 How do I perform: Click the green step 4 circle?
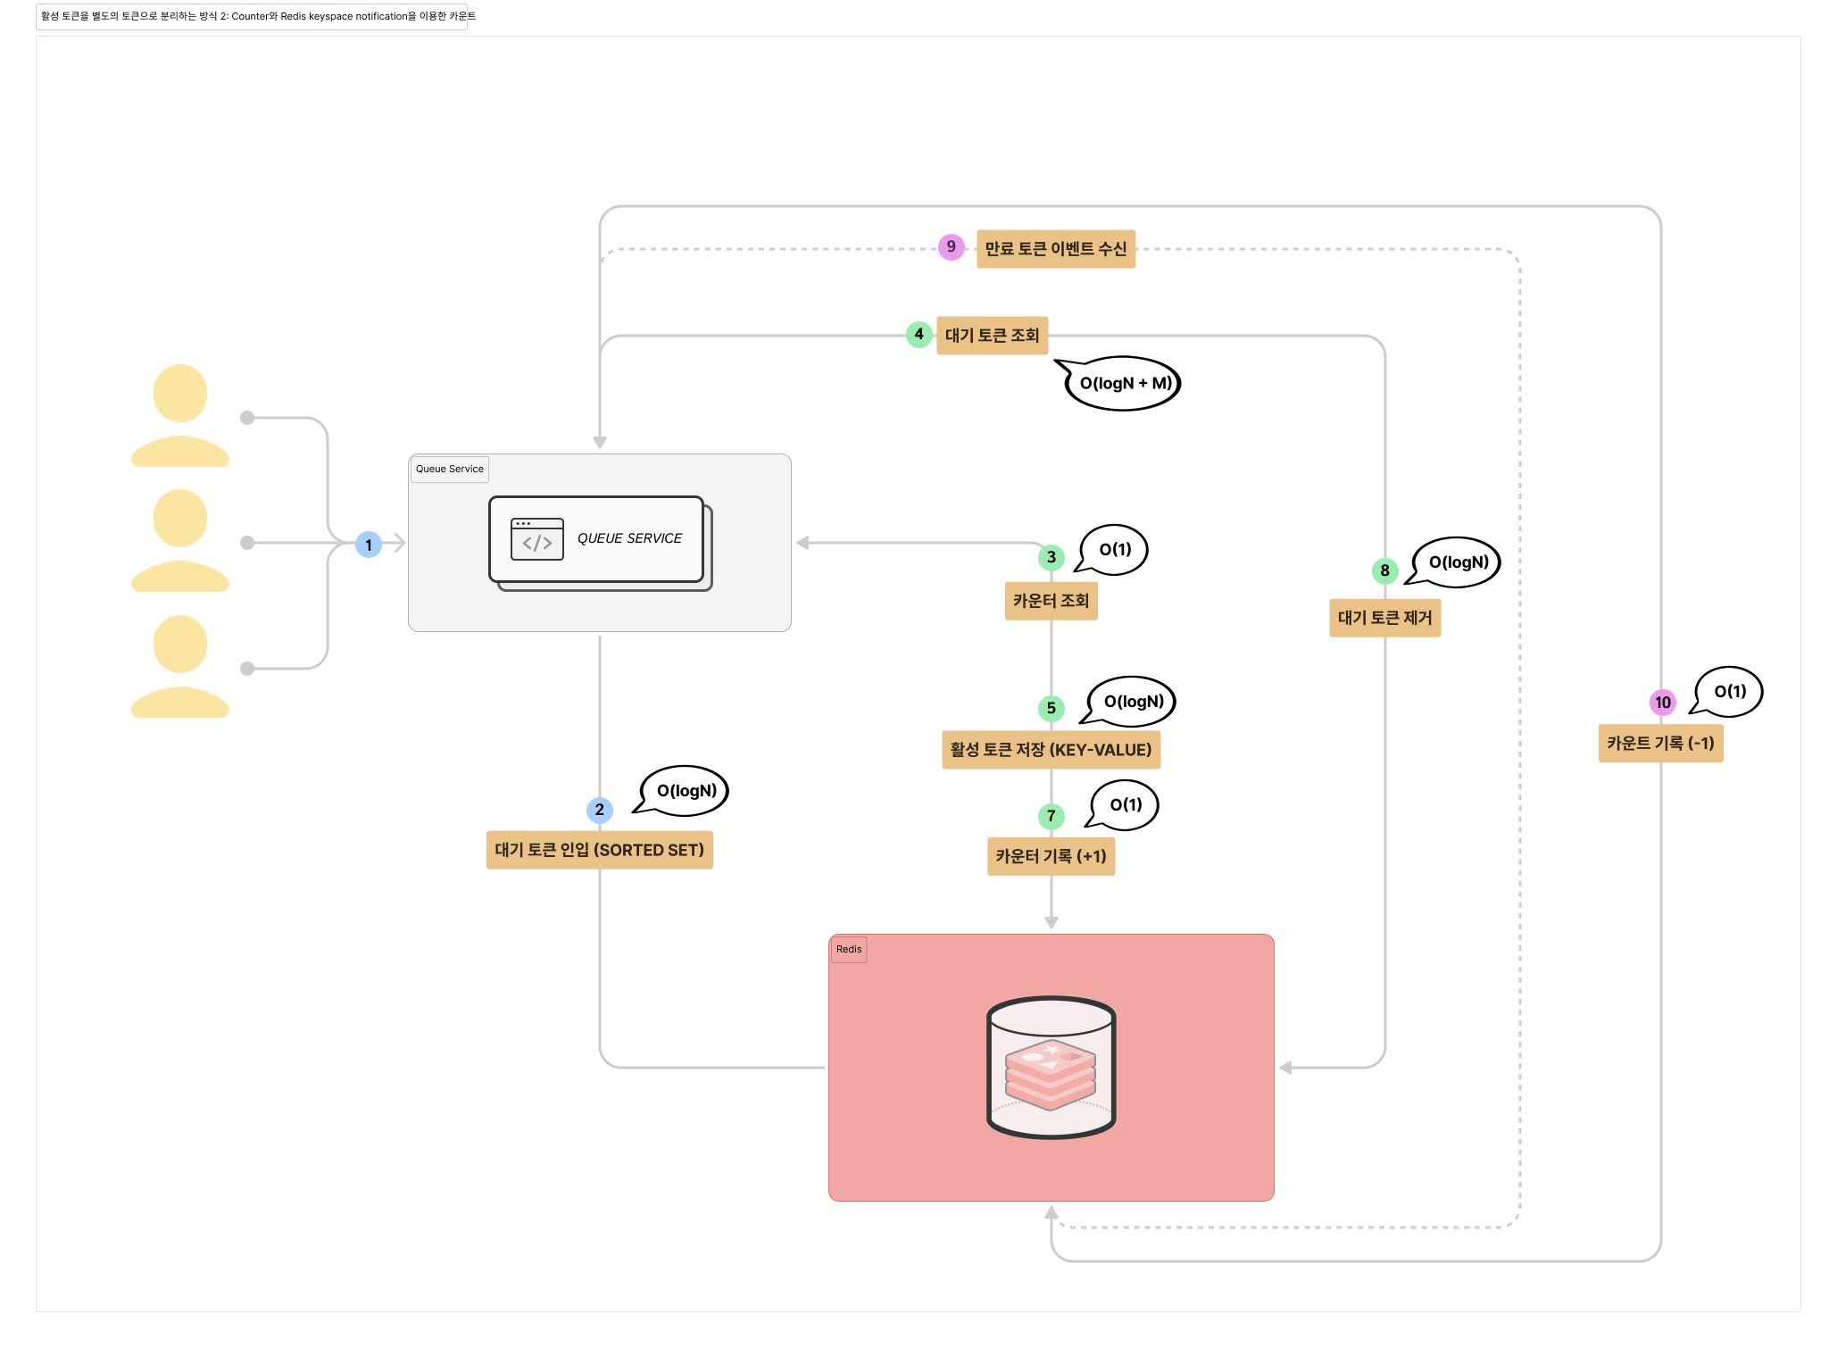[918, 335]
